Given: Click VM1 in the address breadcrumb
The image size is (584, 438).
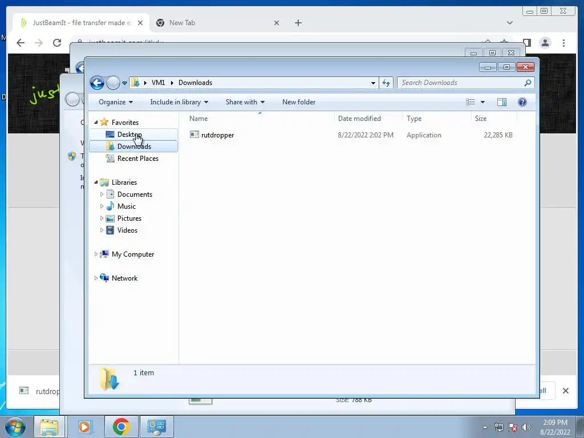Looking at the screenshot, I should (158, 83).
